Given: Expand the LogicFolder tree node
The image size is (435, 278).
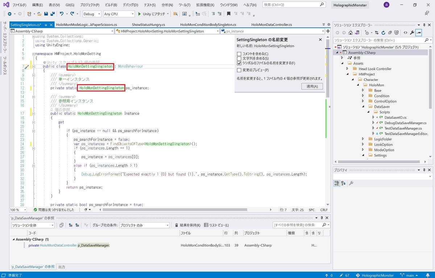Looking at the screenshot, I should (363, 139).
